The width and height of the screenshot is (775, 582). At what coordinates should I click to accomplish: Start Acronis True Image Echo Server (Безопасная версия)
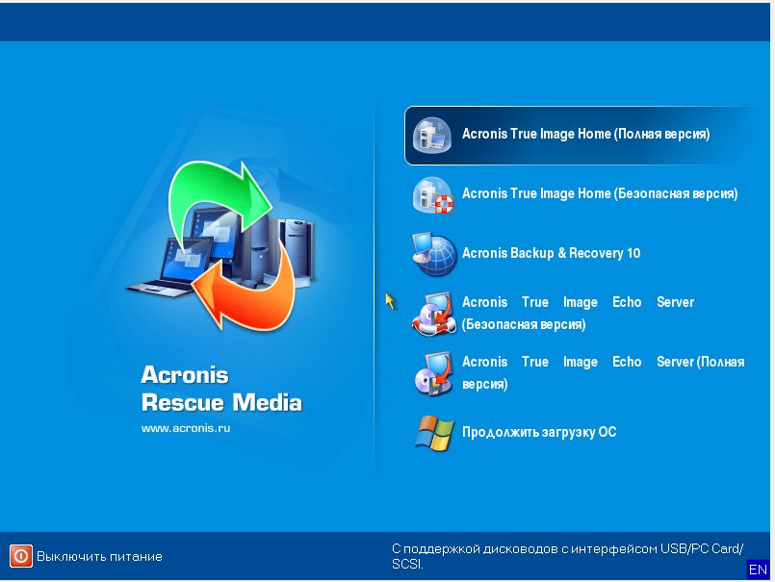pyautogui.click(x=578, y=314)
